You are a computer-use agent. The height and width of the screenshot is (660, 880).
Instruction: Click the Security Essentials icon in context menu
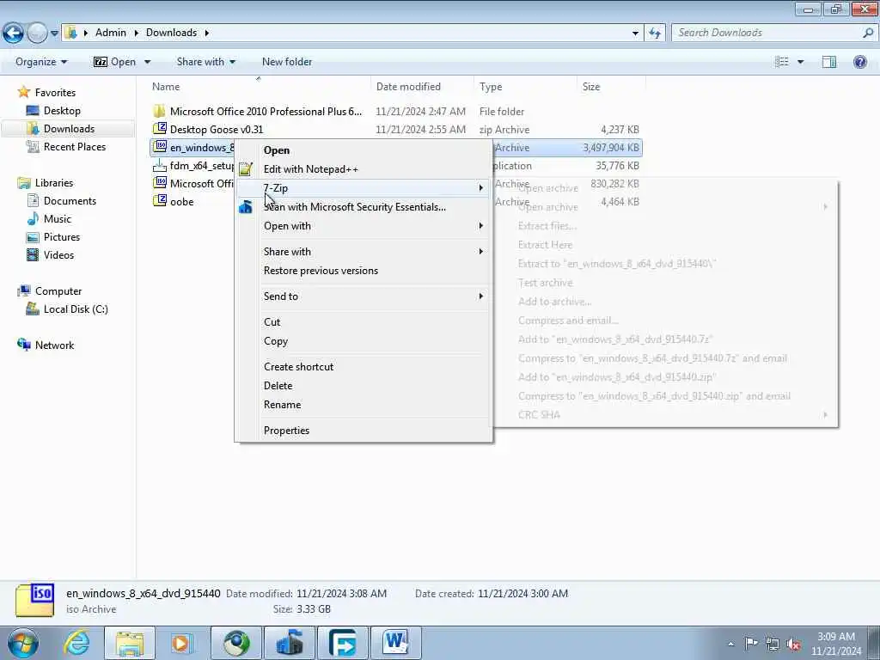point(246,207)
